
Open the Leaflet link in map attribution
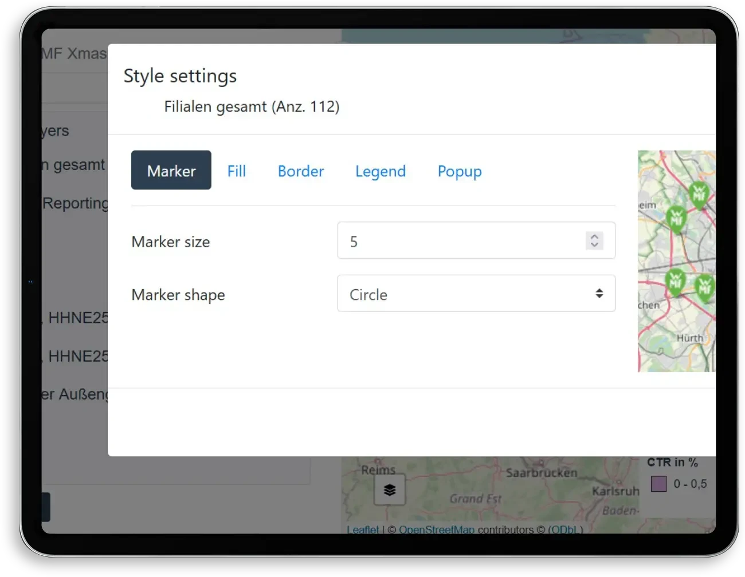[x=363, y=529]
